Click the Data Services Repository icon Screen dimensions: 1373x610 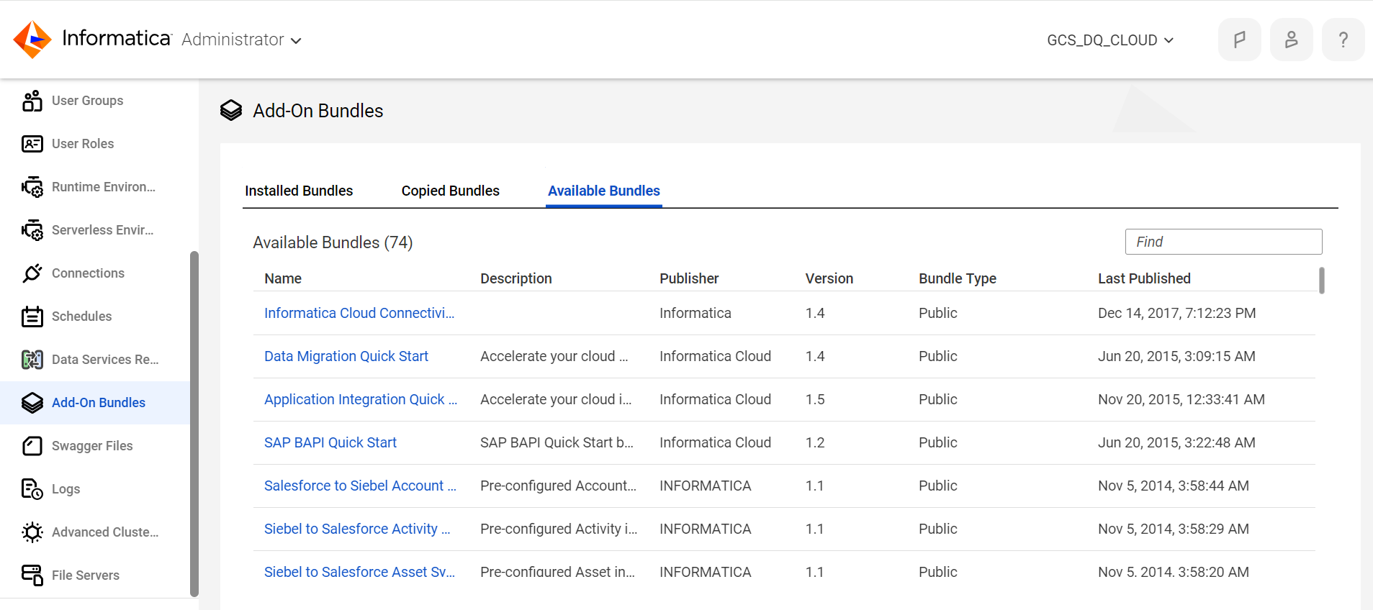click(32, 360)
